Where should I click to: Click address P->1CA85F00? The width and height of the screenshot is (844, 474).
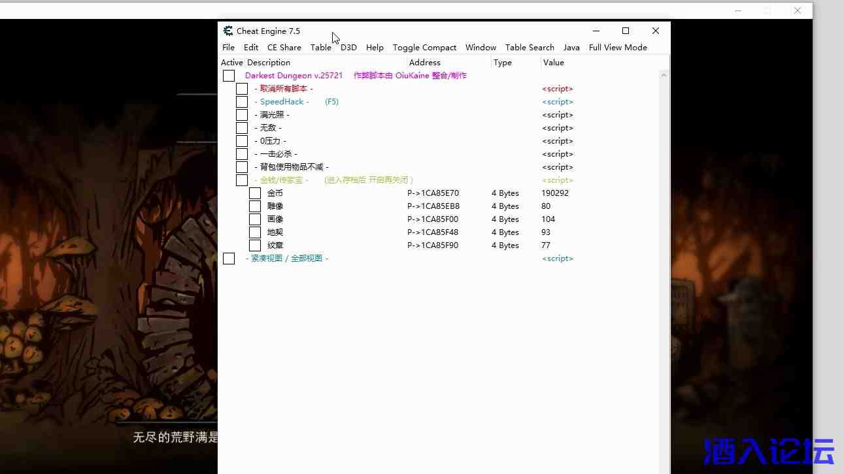coord(433,219)
